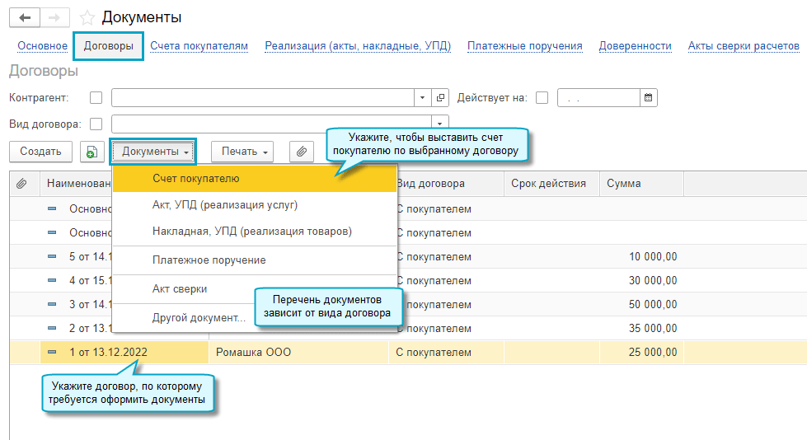Open the Счета покупателям link
This screenshot has width=807, height=440.
click(x=199, y=46)
